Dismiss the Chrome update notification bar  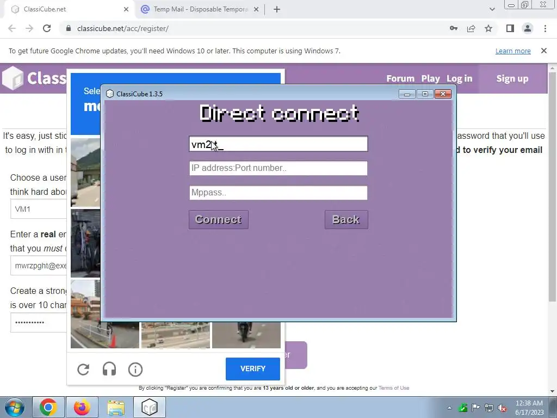543,51
